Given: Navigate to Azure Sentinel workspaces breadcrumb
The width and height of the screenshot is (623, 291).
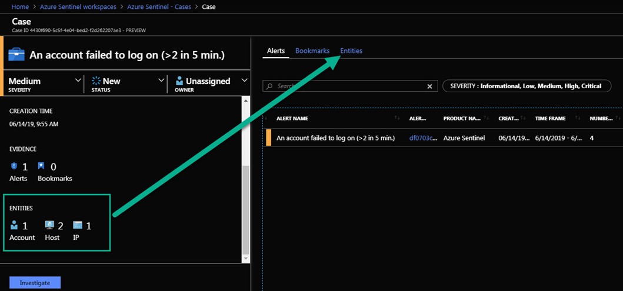Looking at the screenshot, I should pos(79,7).
